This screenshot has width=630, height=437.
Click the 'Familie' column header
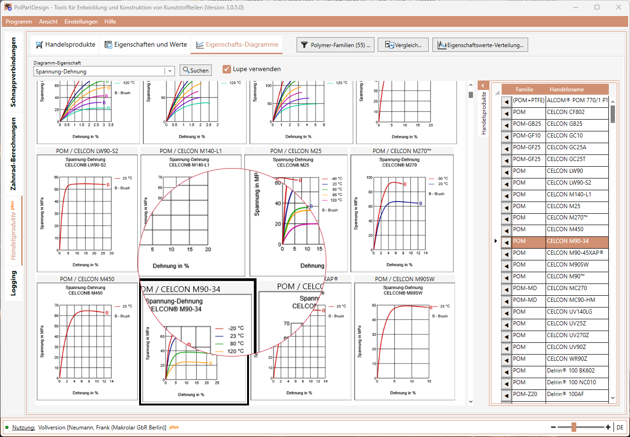(524, 89)
